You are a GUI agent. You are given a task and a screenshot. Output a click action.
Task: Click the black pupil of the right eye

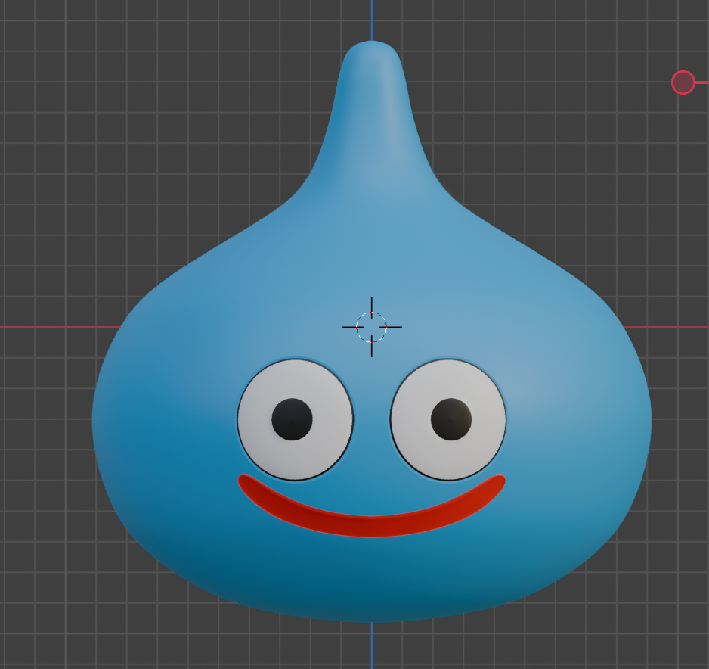[x=451, y=419]
